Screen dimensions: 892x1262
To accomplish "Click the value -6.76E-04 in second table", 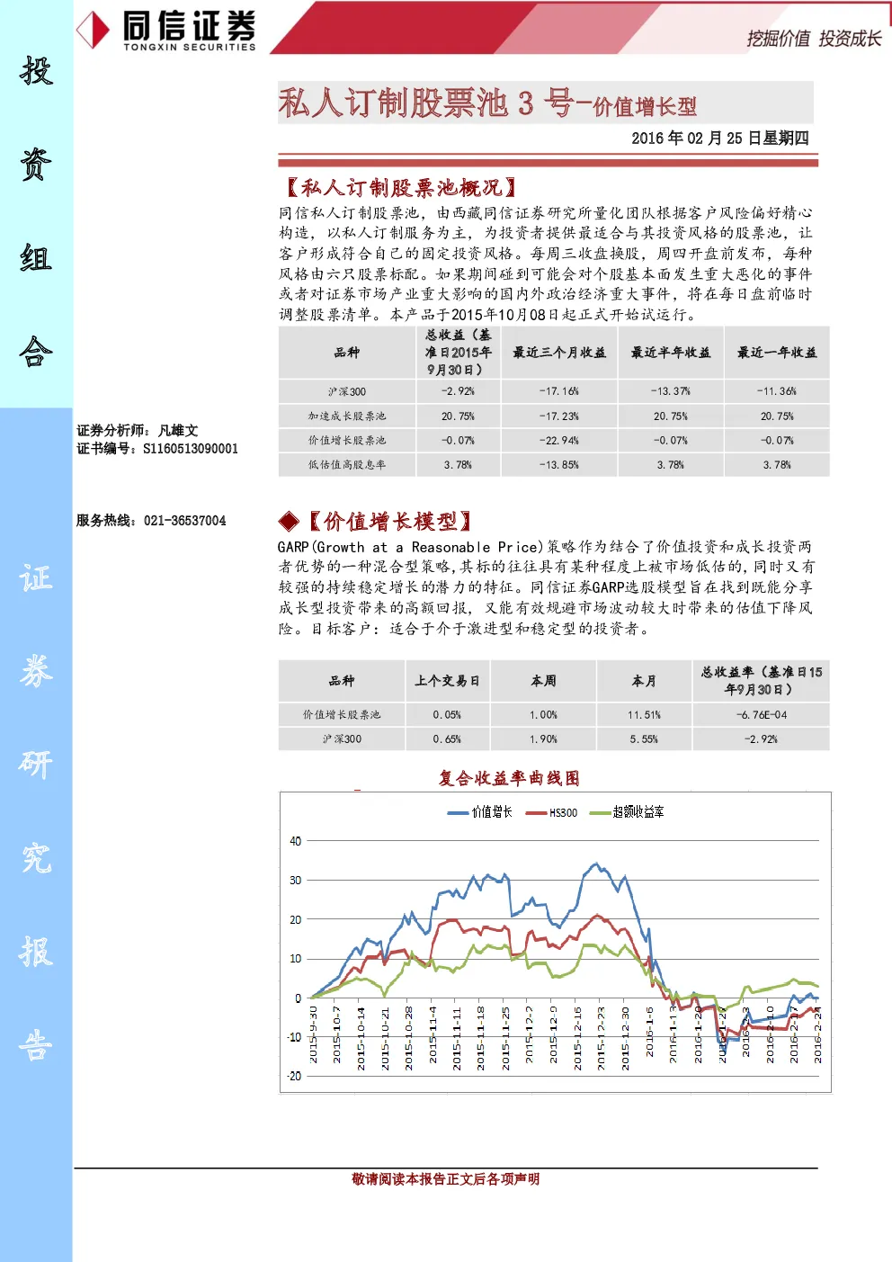I will click(761, 714).
